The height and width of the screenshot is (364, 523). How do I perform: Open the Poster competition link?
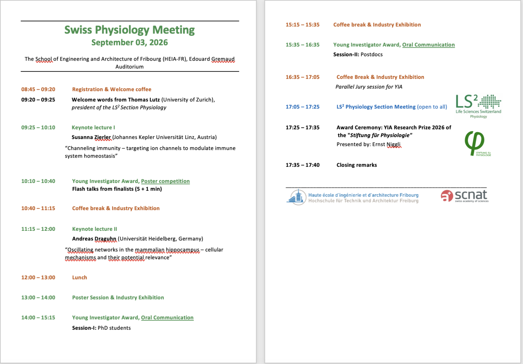pos(165,181)
